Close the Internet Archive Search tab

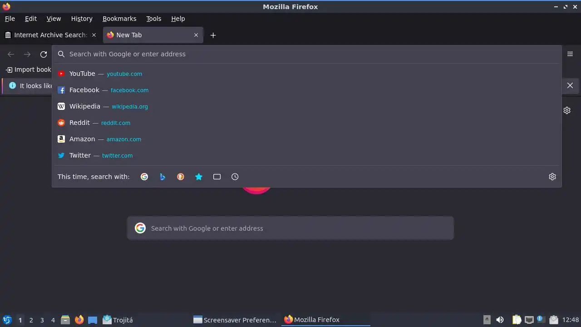point(94,35)
